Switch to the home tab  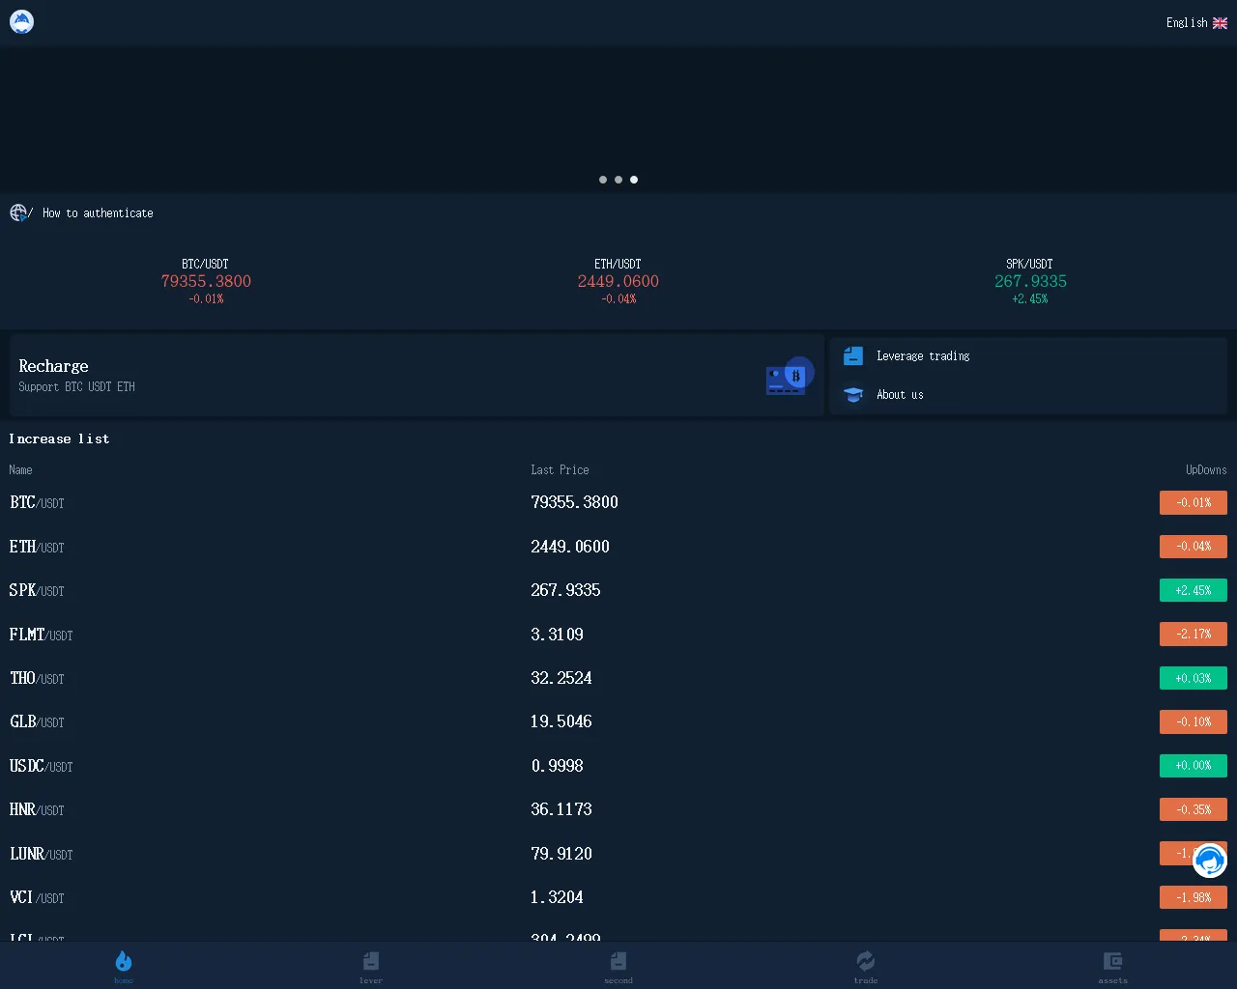tap(124, 965)
